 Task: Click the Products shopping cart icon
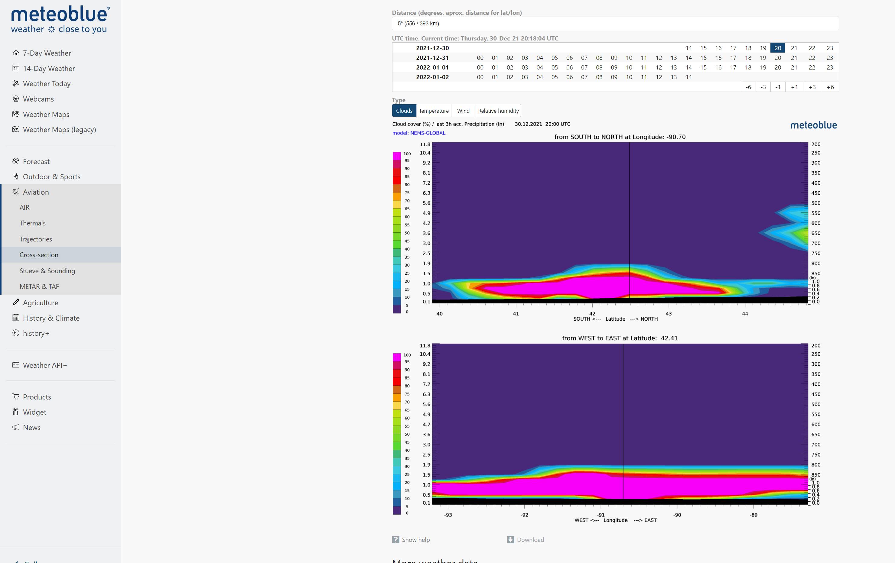click(16, 396)
